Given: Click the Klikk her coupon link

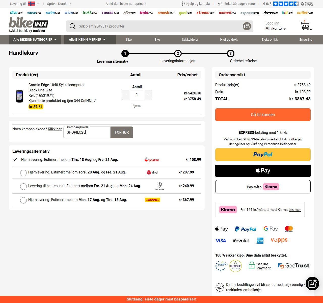Looking at the screenshot, I should pos(55,129).
